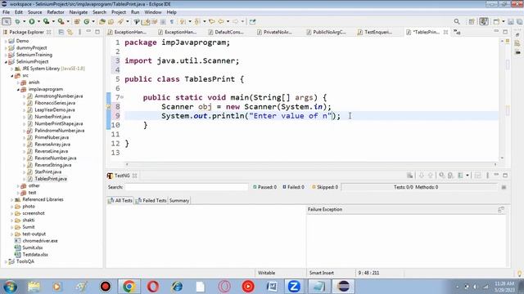The image size is (524, 294).
Task: Click Back navigation yellow arrow
Action: tap(221, 22)
